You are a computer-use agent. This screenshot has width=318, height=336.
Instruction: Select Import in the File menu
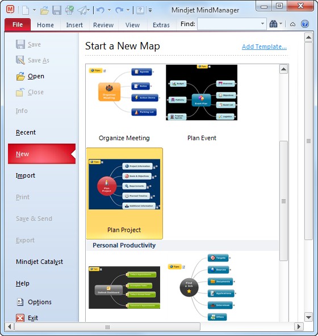point(26,175)
